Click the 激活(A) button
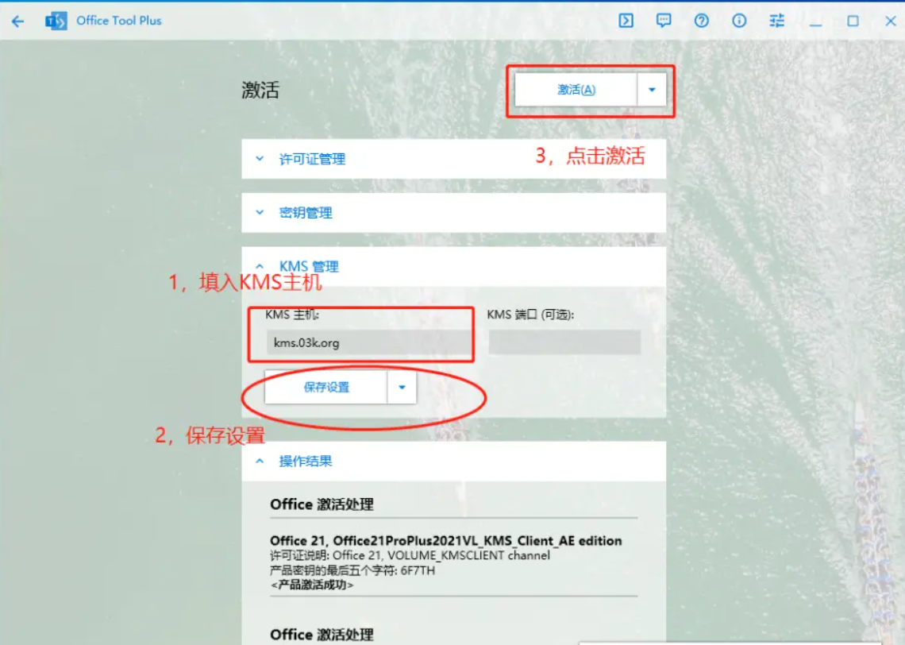 576,90
